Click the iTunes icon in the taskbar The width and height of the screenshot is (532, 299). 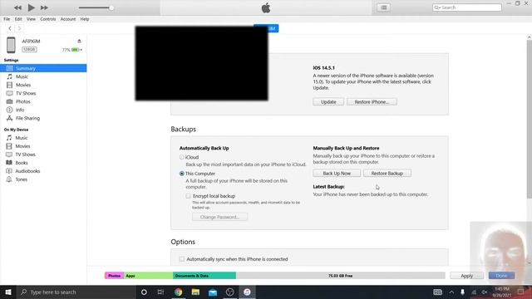click(247, 292)
